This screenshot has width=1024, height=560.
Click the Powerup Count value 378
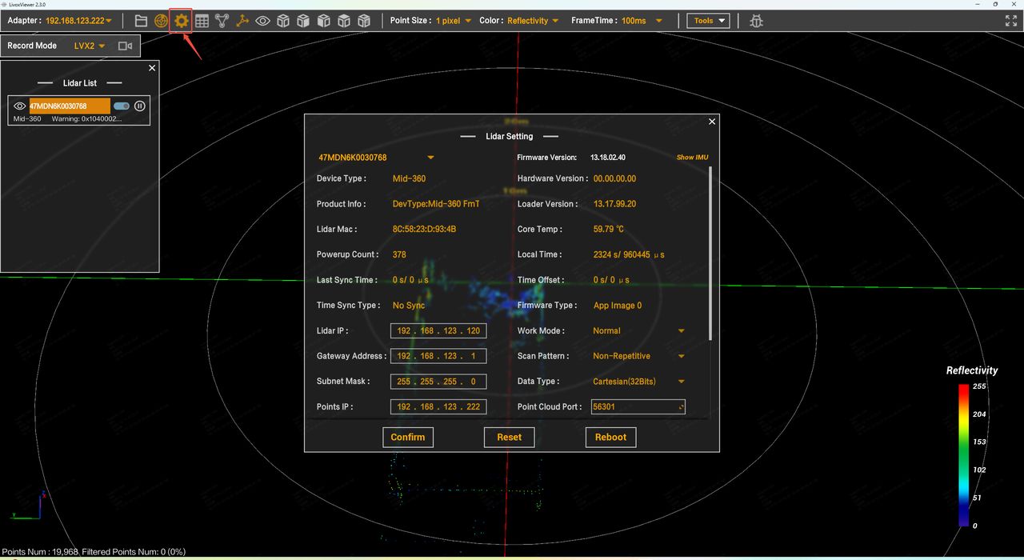(x=399, y=254)
